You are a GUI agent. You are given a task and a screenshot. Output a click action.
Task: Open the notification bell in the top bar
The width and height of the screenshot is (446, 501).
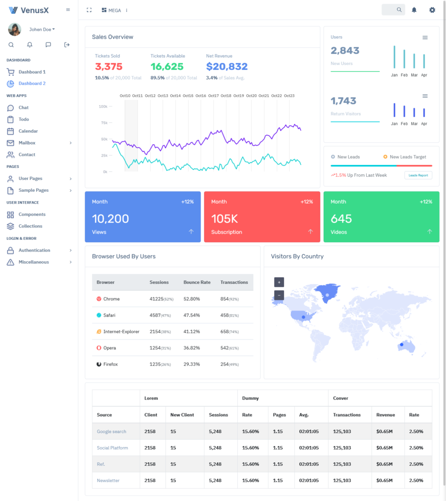coord(414,10)
